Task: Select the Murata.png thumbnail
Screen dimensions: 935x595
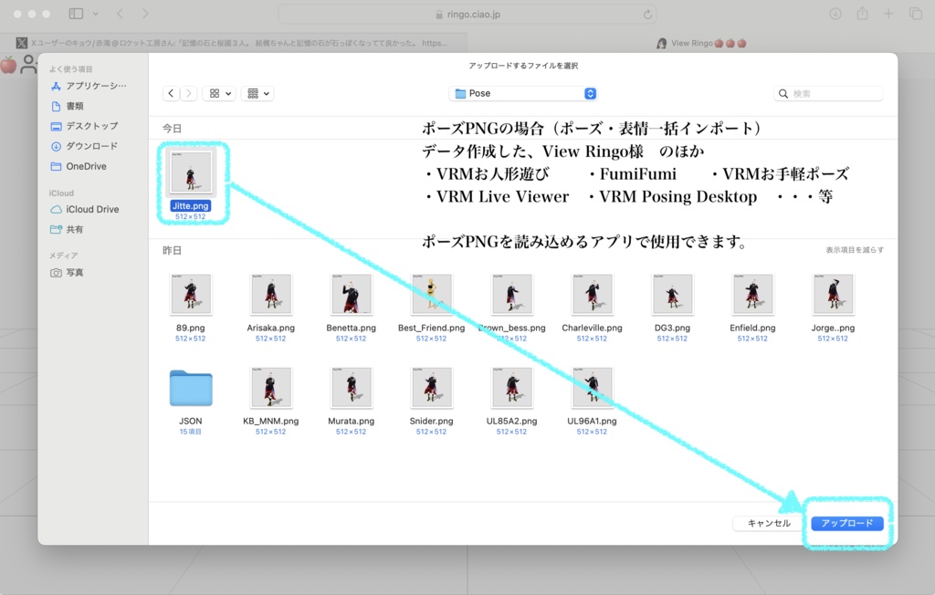Action: pyautogui.click(x=352, y=388)
